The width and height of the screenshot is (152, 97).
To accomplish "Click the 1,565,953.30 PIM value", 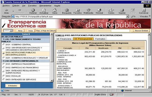I will click(122, 56).
